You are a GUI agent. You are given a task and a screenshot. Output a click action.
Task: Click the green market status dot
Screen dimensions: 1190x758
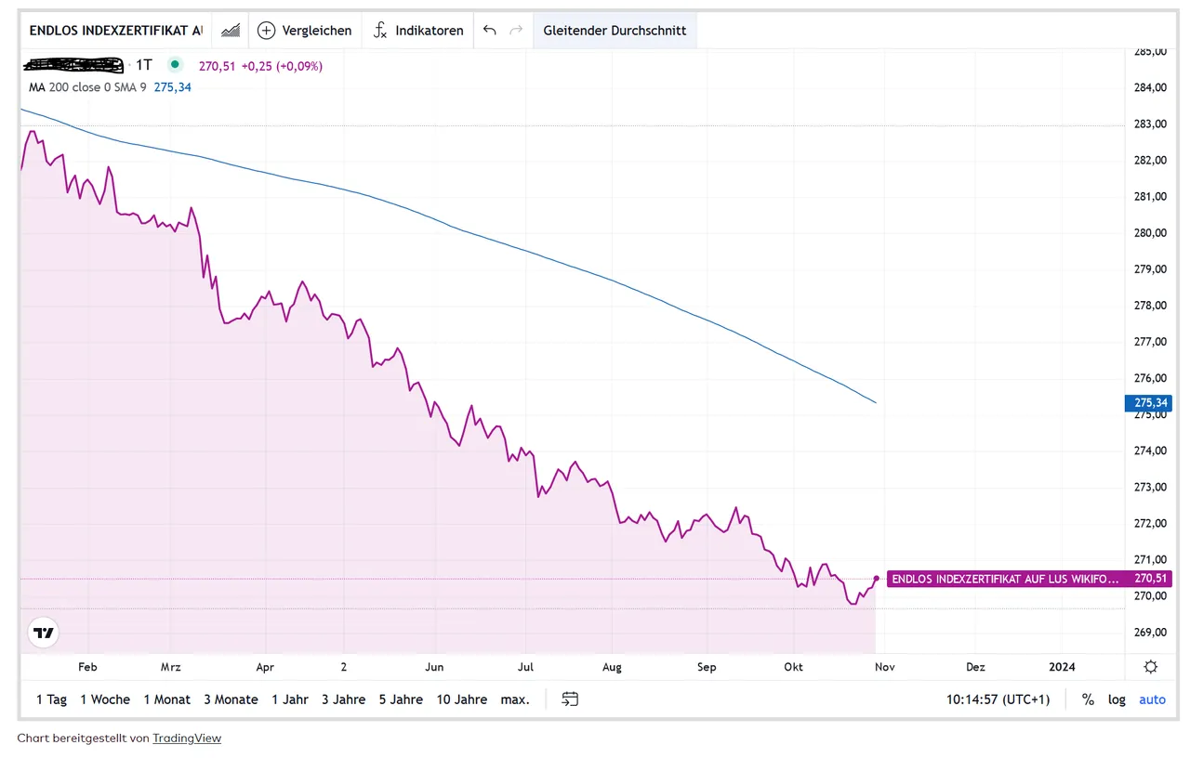tap(175, 65)
